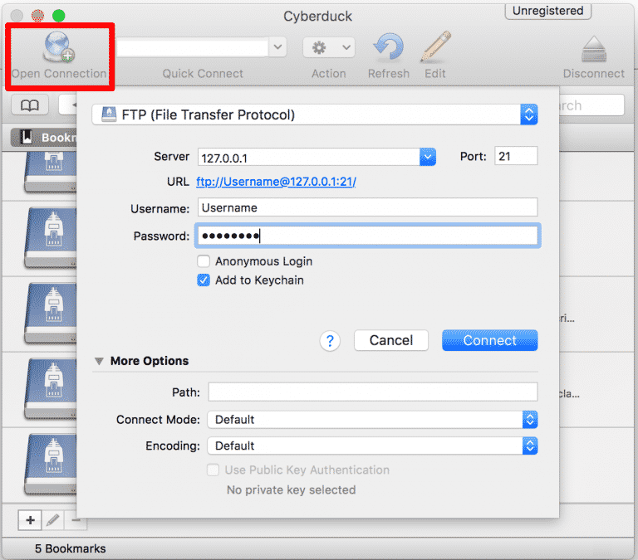638x560 pixels.
Task: Click the No private key selected text
Action: 292,489
